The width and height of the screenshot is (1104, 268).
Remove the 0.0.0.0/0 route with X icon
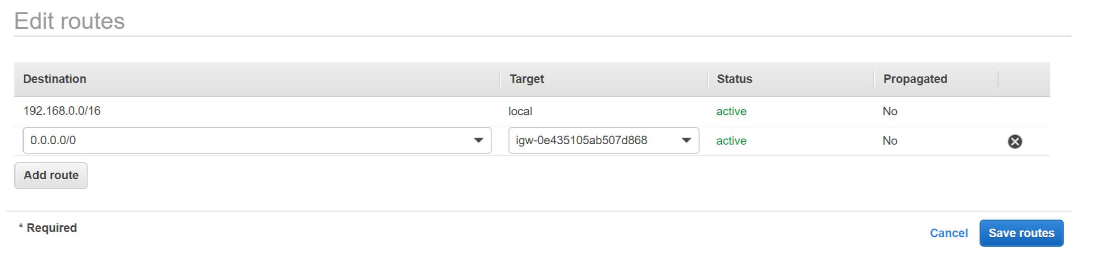(x=1015, y=141)
